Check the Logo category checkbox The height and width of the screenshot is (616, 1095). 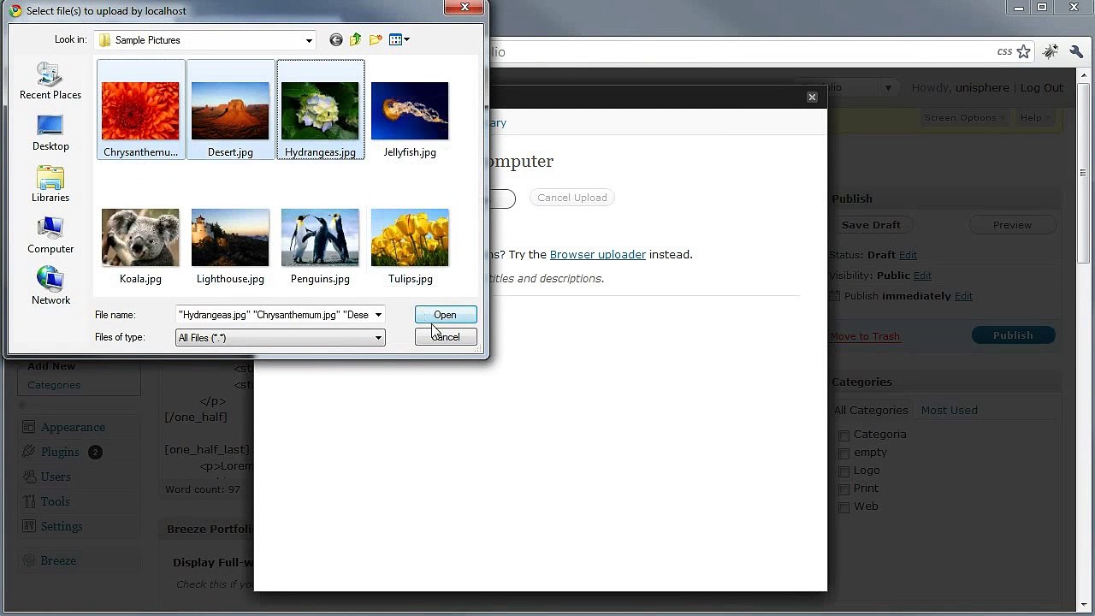844,471
